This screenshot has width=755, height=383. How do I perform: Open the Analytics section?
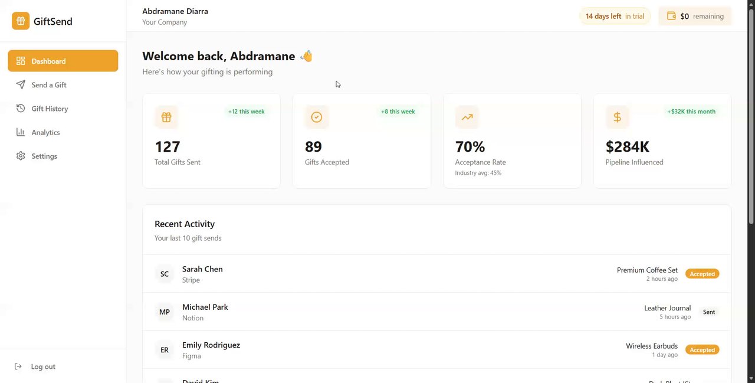(63, 132)
